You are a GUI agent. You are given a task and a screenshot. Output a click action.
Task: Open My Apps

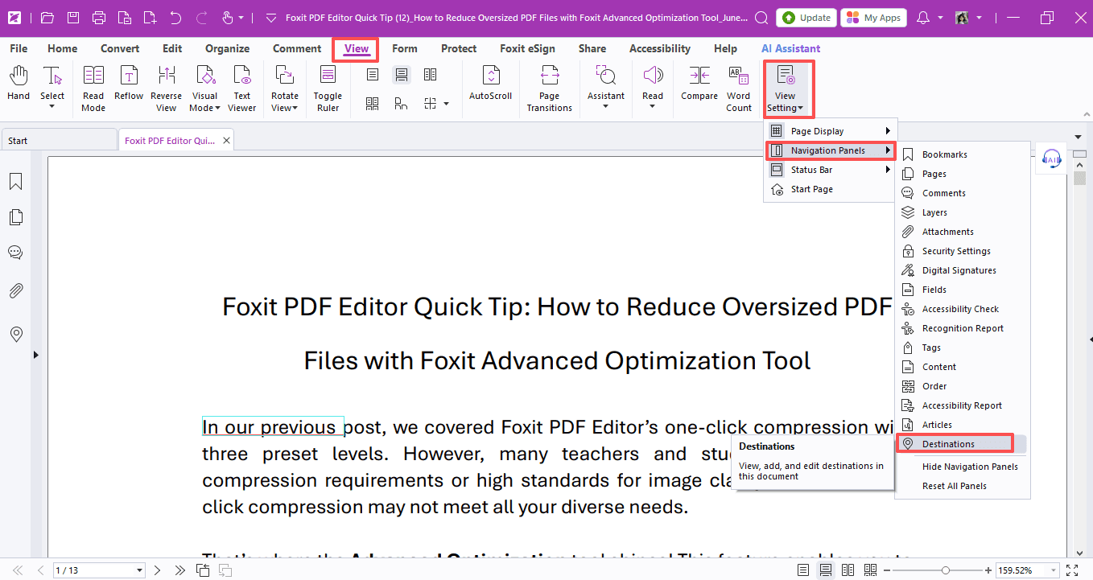point(874,17)
